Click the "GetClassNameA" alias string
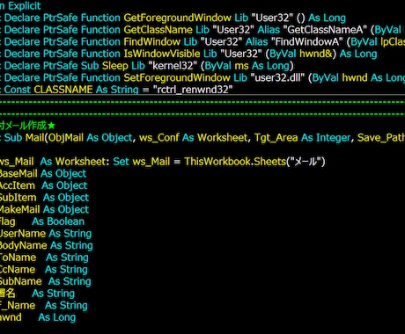This screenshot has height=334, width=405. 325,30
